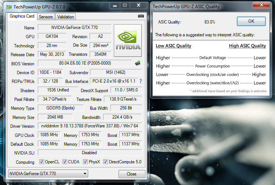Switch to the Graphics Card tab
The height and width of the screenshot is (185, 275).
(x=22, y=16)
